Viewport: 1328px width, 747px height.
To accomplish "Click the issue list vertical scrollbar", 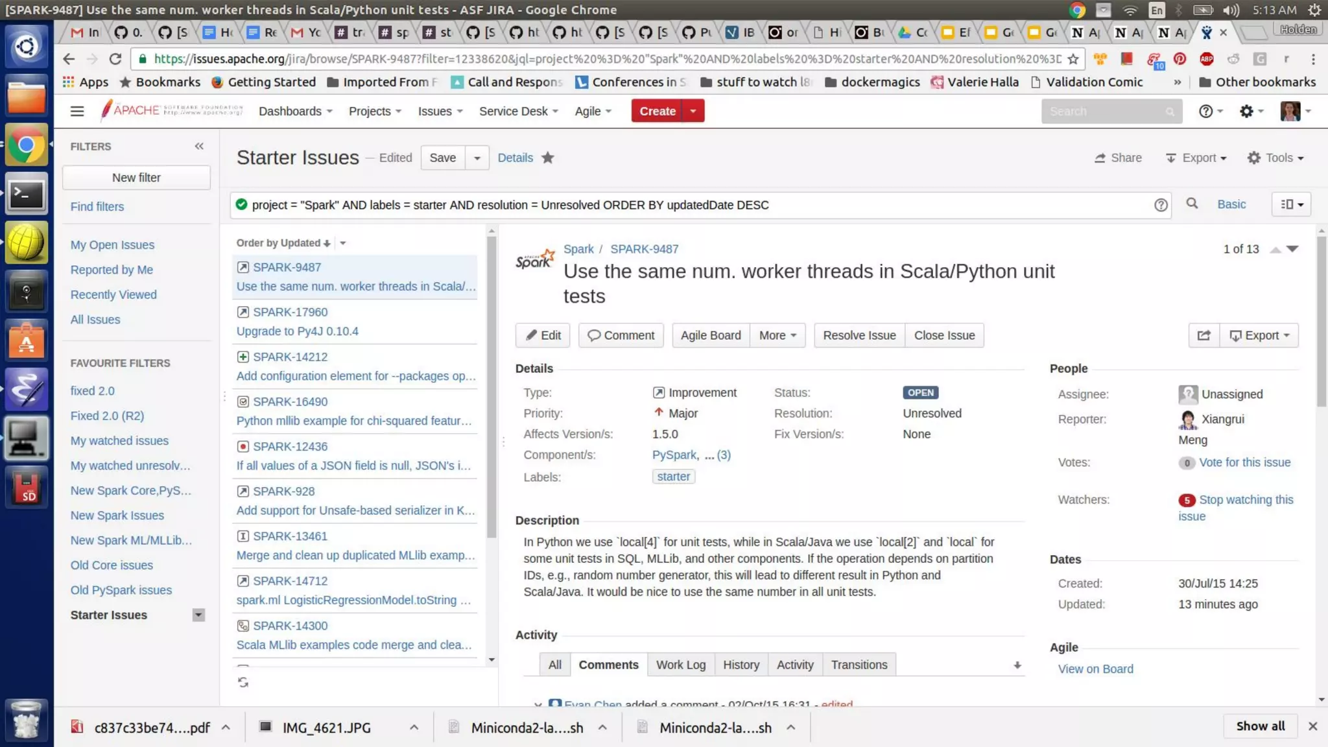I will (492, 389).
